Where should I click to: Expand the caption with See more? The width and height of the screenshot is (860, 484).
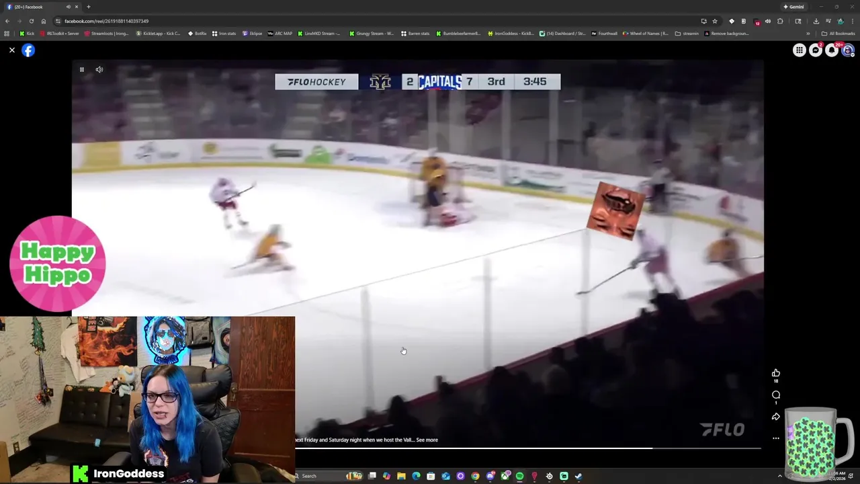[427, 440]
